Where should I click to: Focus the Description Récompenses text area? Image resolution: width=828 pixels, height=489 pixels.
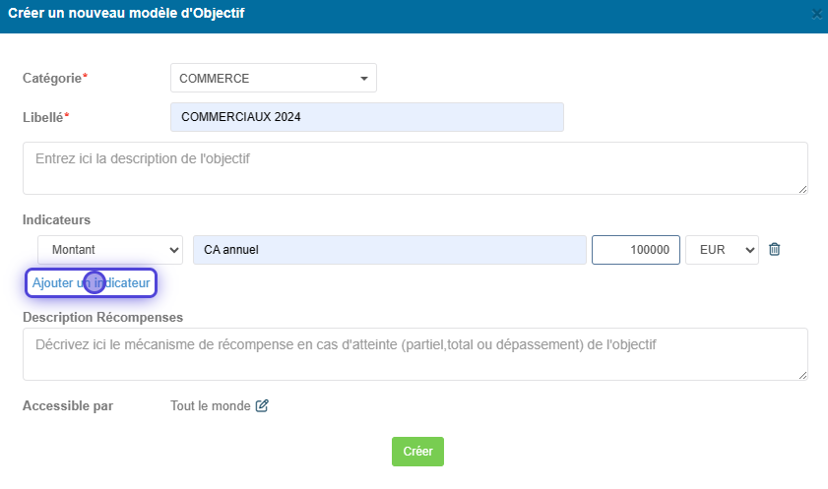pyautogui.click(x=415, y=354)
